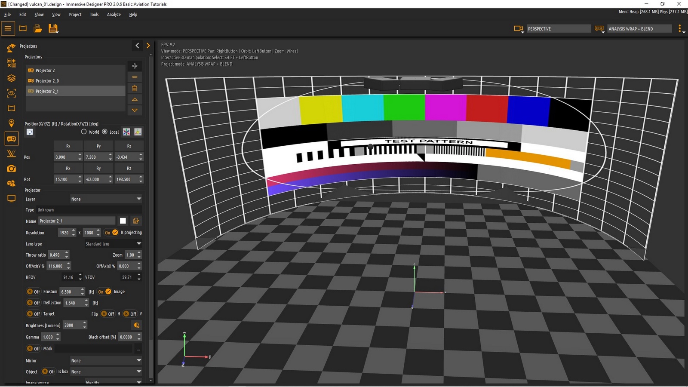
Task: Move selected projector up in list
Action: (x=135, y=99)
